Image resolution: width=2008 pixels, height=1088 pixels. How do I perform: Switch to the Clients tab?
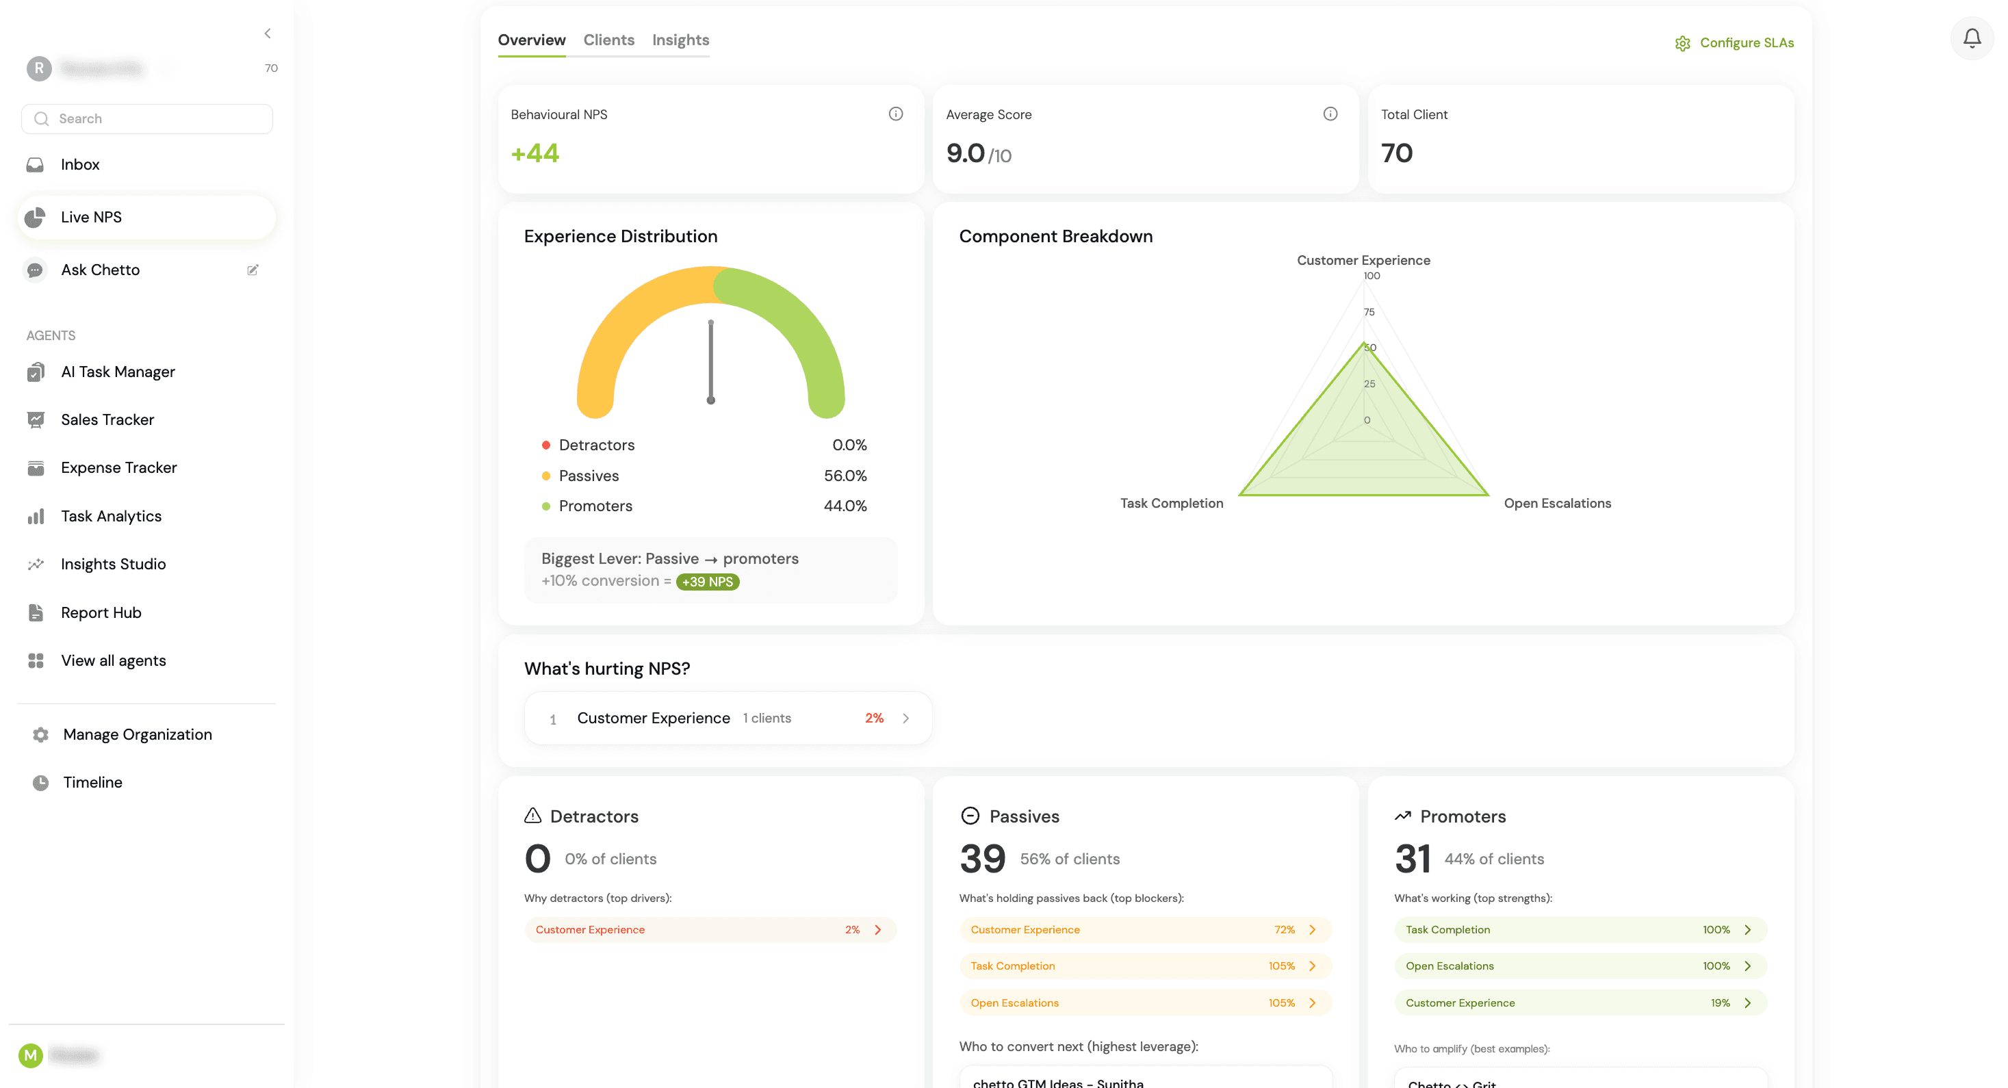tap(608, 40)
